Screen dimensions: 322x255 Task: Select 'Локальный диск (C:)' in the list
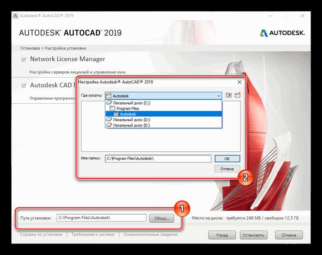pos(164,103)
